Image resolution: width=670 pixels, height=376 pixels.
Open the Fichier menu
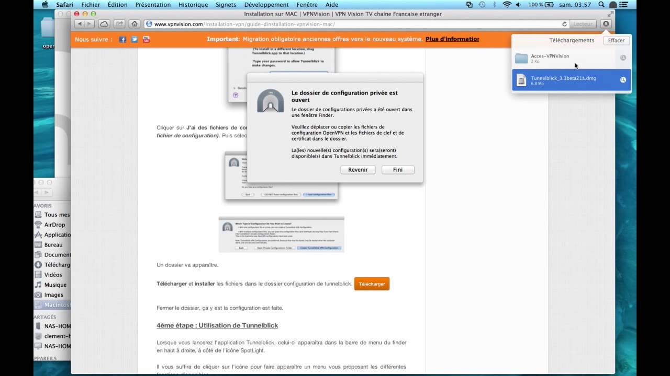tap(91, 5)
